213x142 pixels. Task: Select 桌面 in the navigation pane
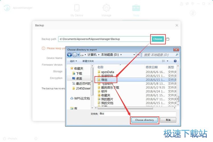pyautogui.click(x=77, y=78)
